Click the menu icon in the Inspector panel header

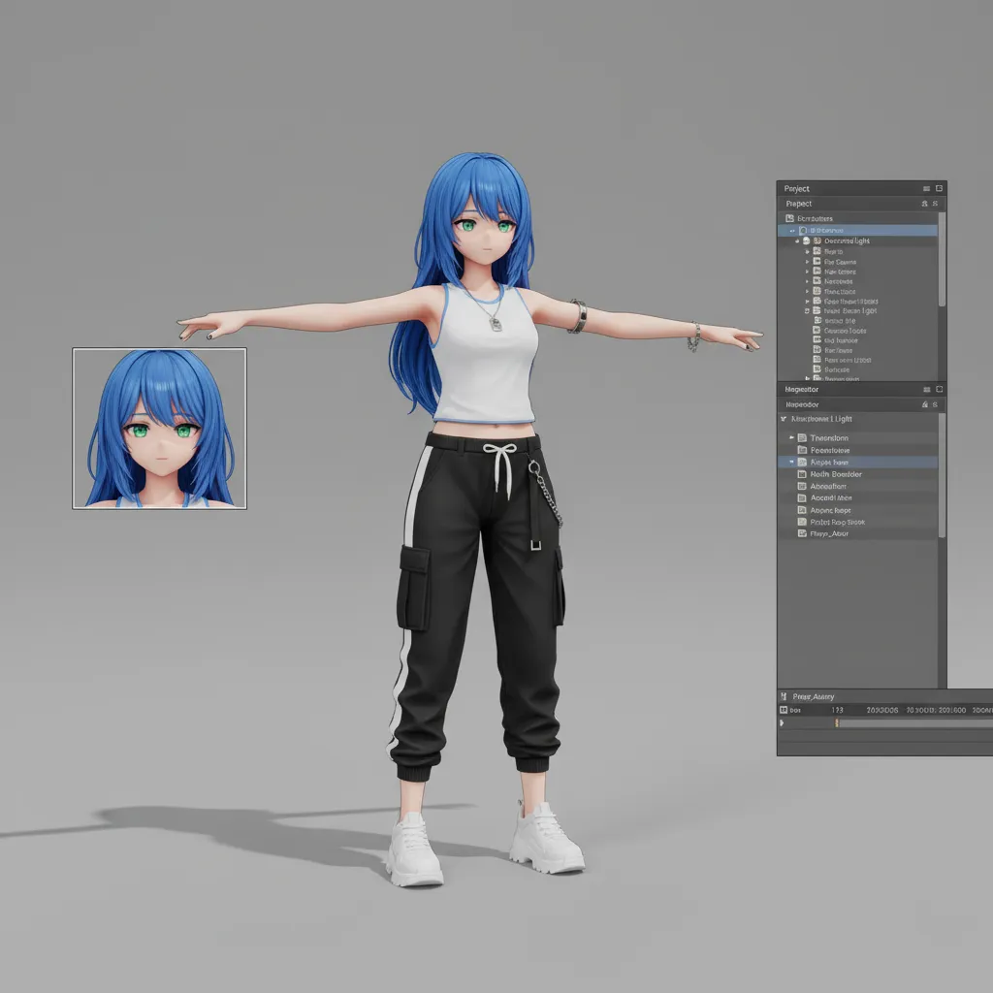point(926,389)
